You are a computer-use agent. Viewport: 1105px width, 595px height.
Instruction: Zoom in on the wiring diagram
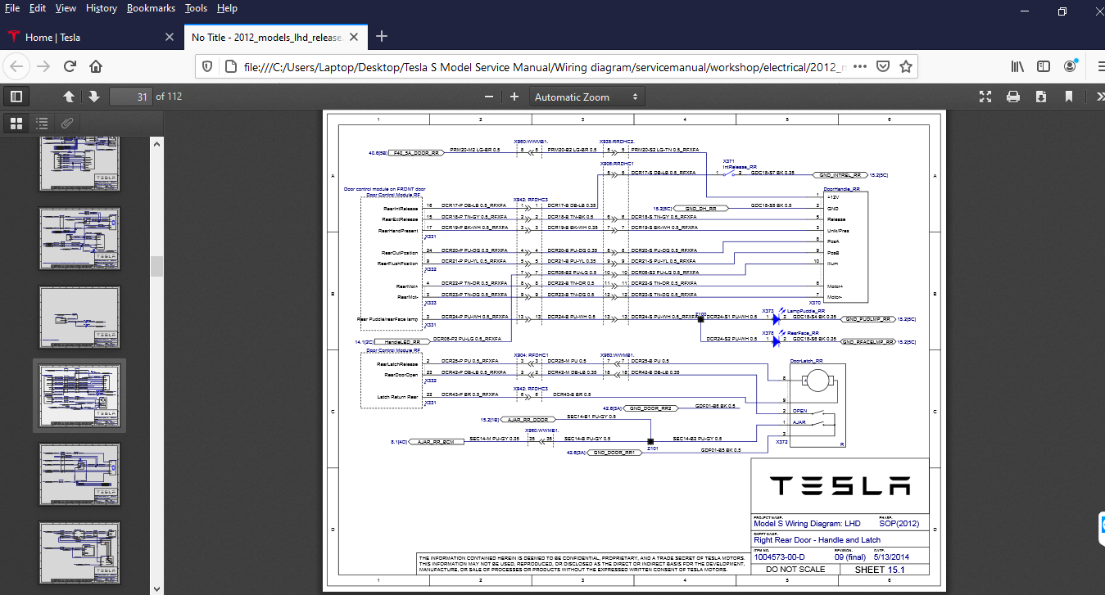pos(514,97)
